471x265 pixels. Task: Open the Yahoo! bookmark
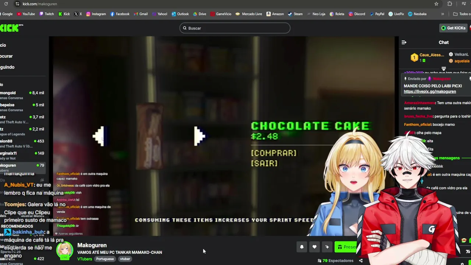coord(159,14)
